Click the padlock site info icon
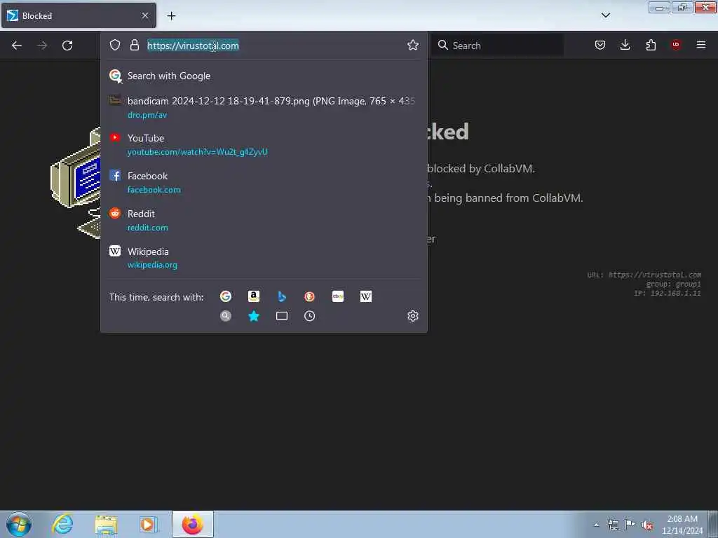The width and height of the screenshot is (718, 538). [x=134, y=45]
